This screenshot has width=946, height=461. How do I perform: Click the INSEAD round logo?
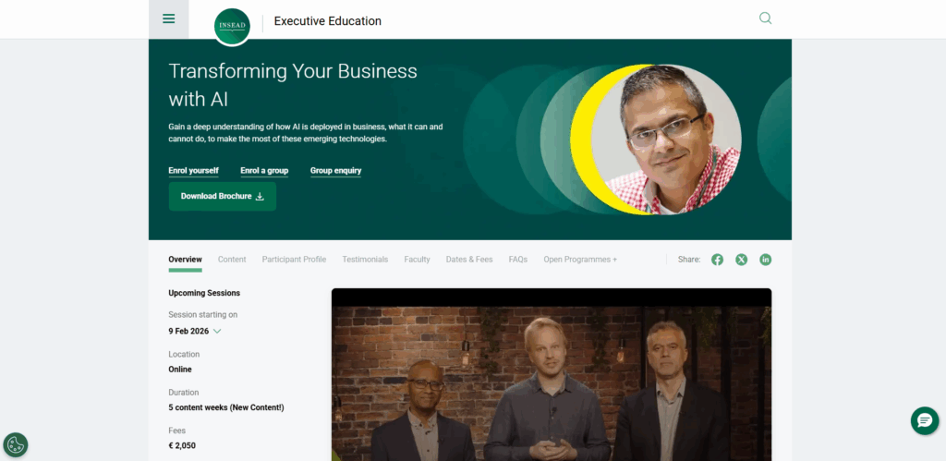(232, 27)
